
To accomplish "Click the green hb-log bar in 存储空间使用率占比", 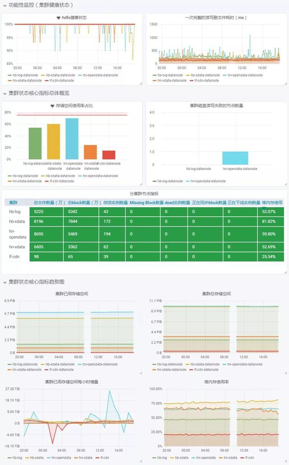I will coord(35,143).
